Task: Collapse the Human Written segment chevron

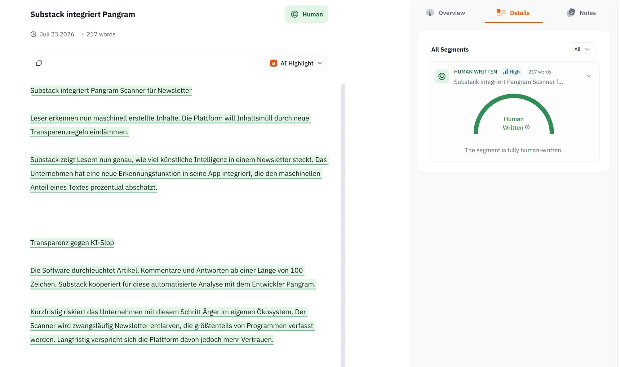Action: (x=589, y=76)
